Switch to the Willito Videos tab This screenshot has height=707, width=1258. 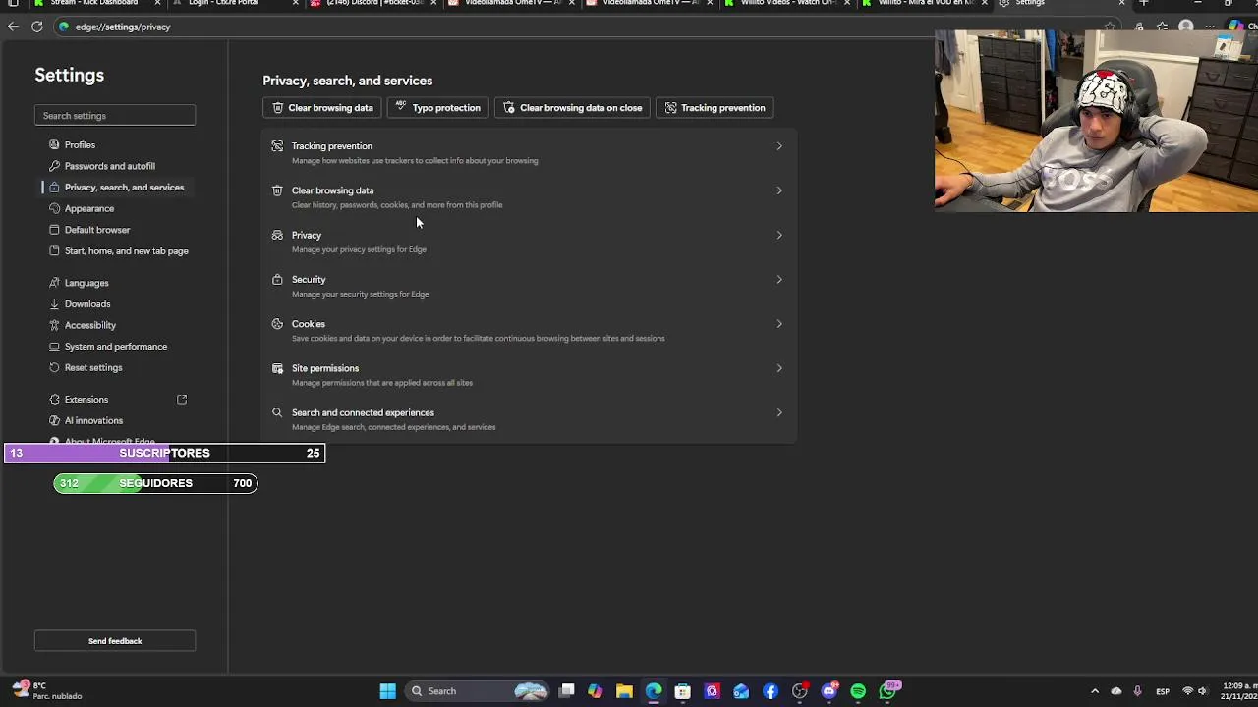click(786, 4)
